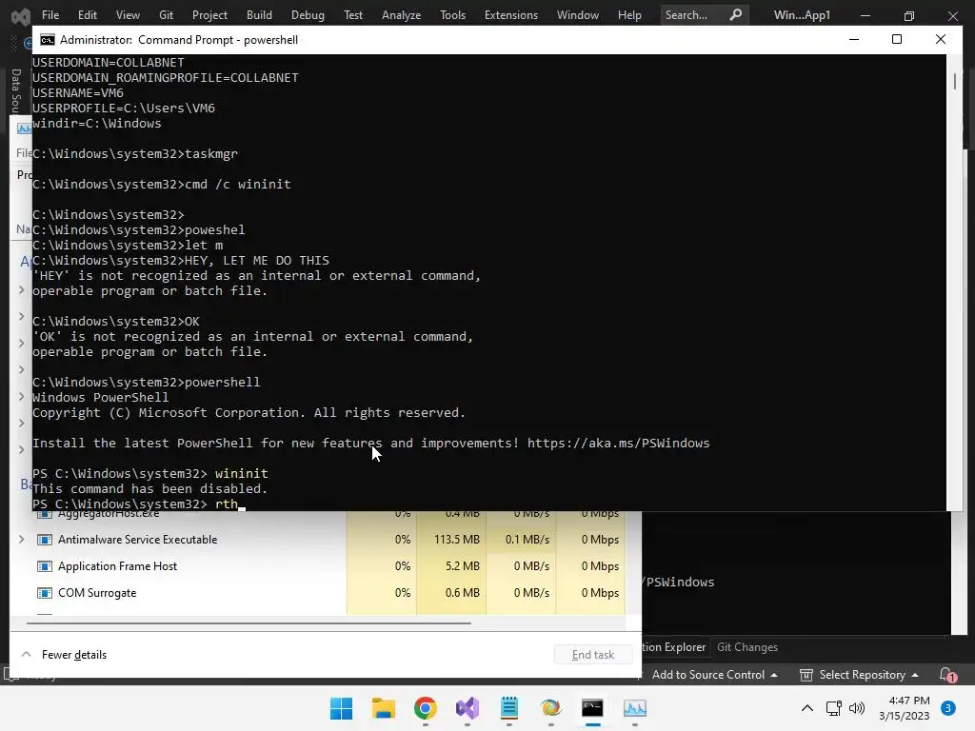The image size is (975, 731).
Task: Open network settings tray icon
Action: (834, 708)
